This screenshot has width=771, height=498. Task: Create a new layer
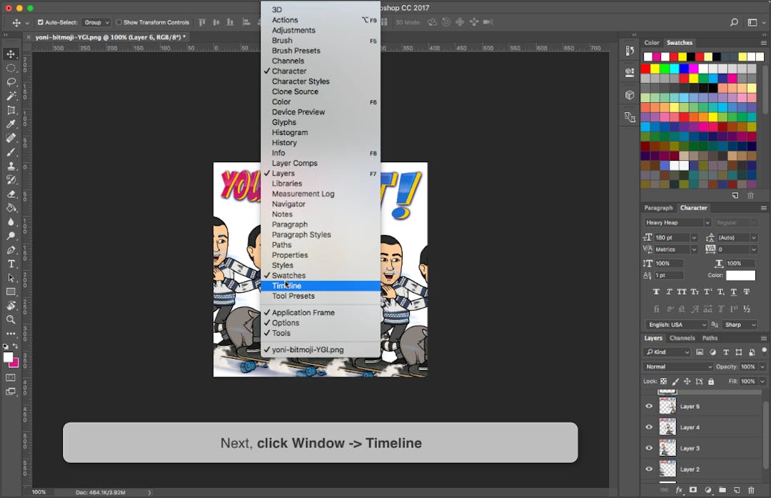click(736, 489)
